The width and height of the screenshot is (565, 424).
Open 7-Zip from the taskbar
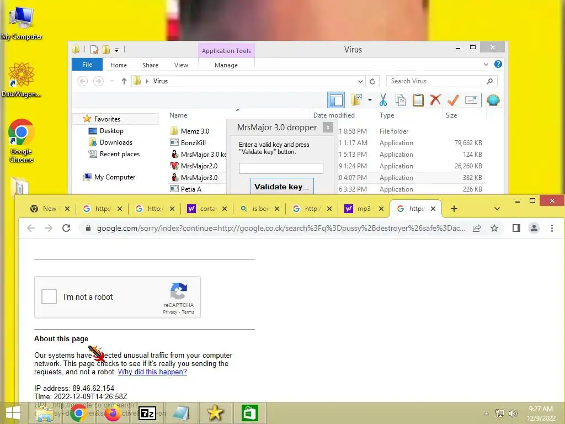[x=148, y=413]
